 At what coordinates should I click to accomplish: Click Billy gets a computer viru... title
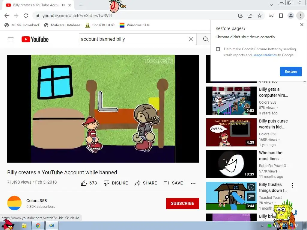coord(273,92)
